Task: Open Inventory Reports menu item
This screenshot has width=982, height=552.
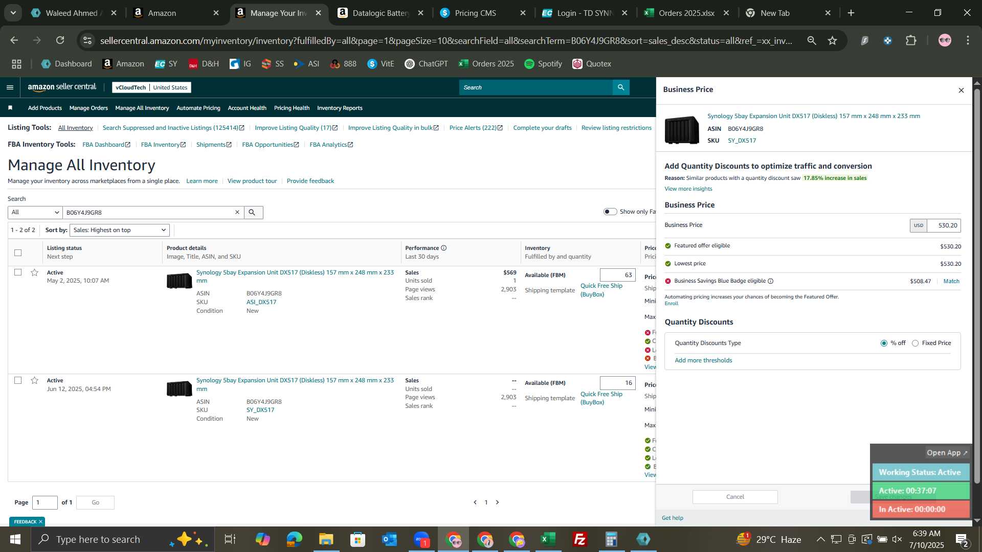Action: point(340,108)
